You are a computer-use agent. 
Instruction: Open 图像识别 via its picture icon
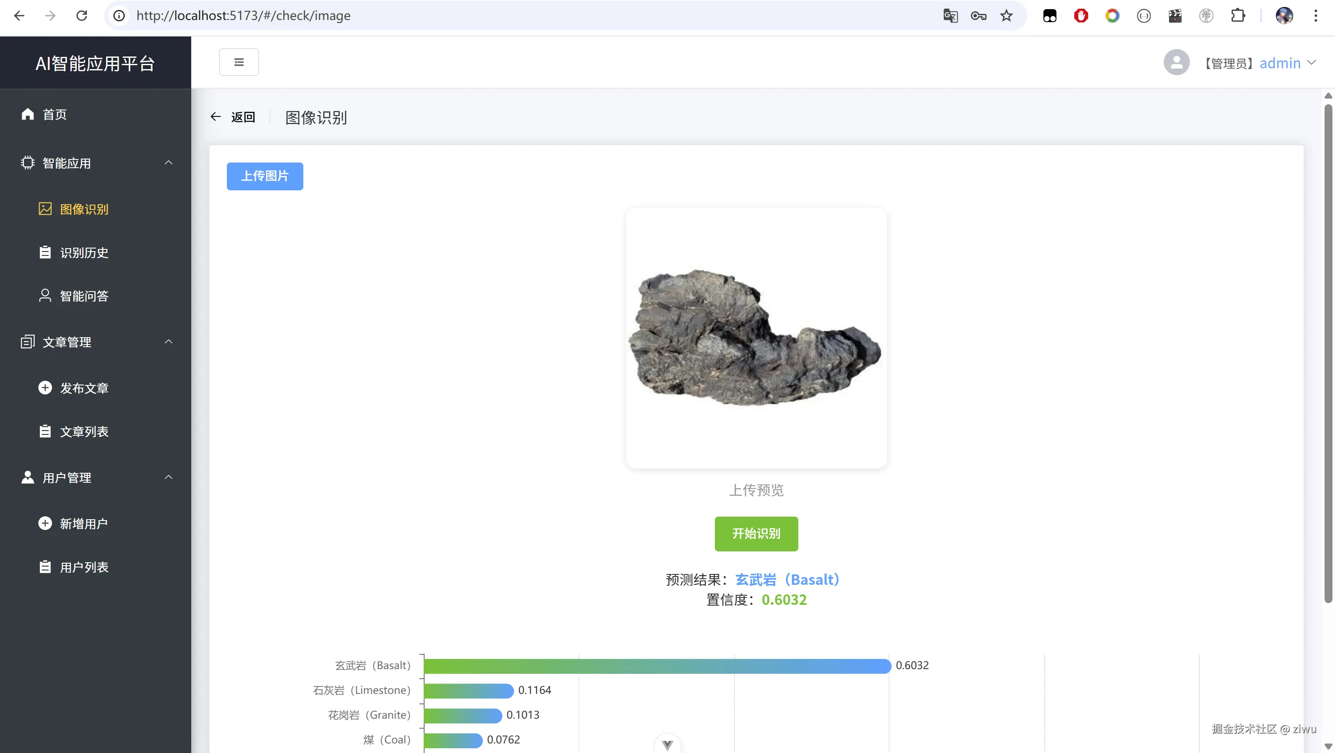pyautogui.click(x=45, y=209)
